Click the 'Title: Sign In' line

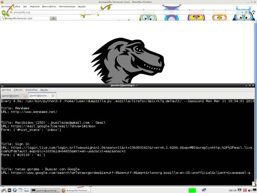click(x=15, y=144)
